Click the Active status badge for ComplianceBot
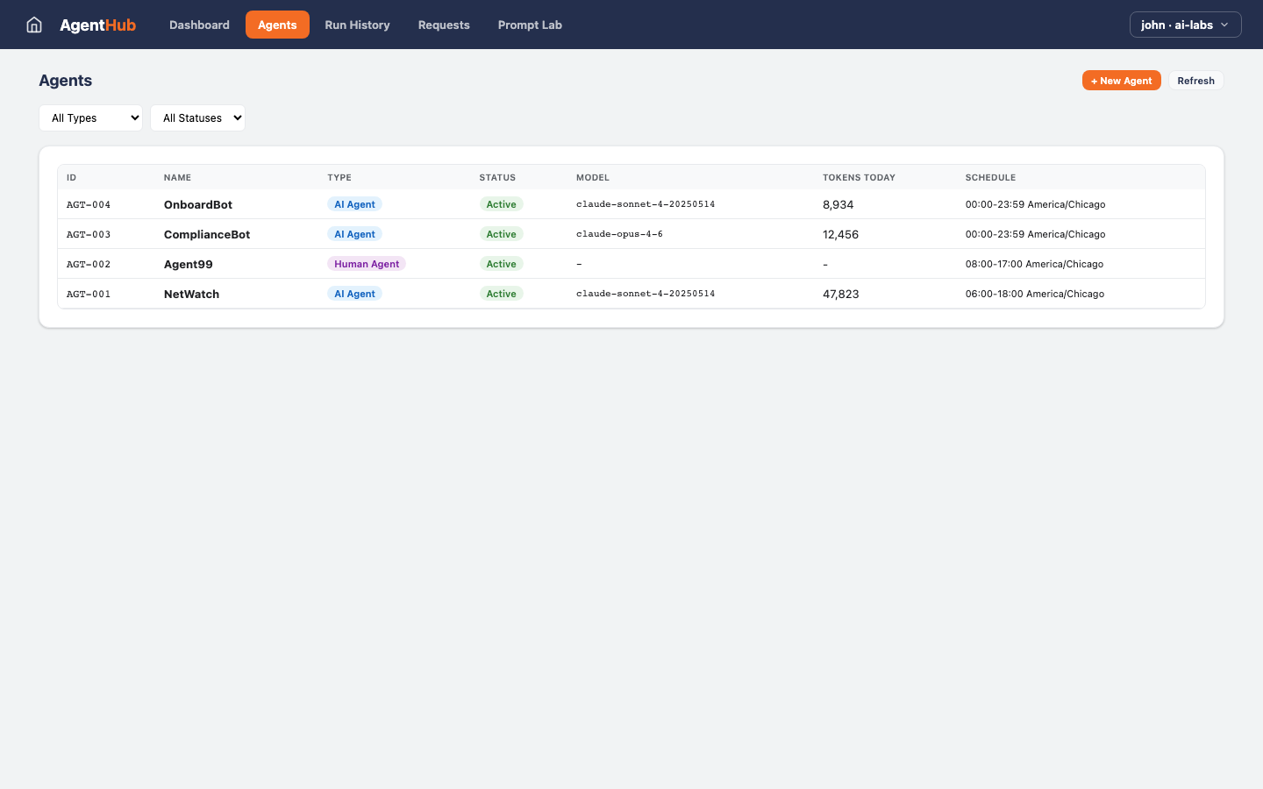The height and width of the screenshot is (789, 1263). click(x=501, y=234)
